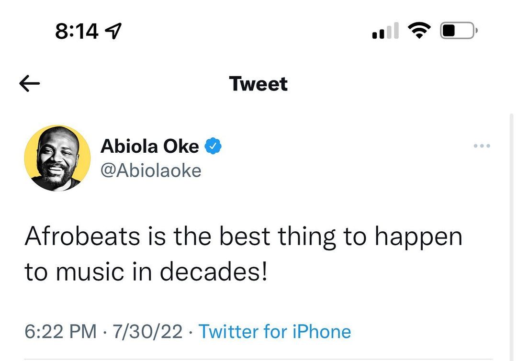
Task: Click the Twitter for iPhone link
Action: (275, 331)
